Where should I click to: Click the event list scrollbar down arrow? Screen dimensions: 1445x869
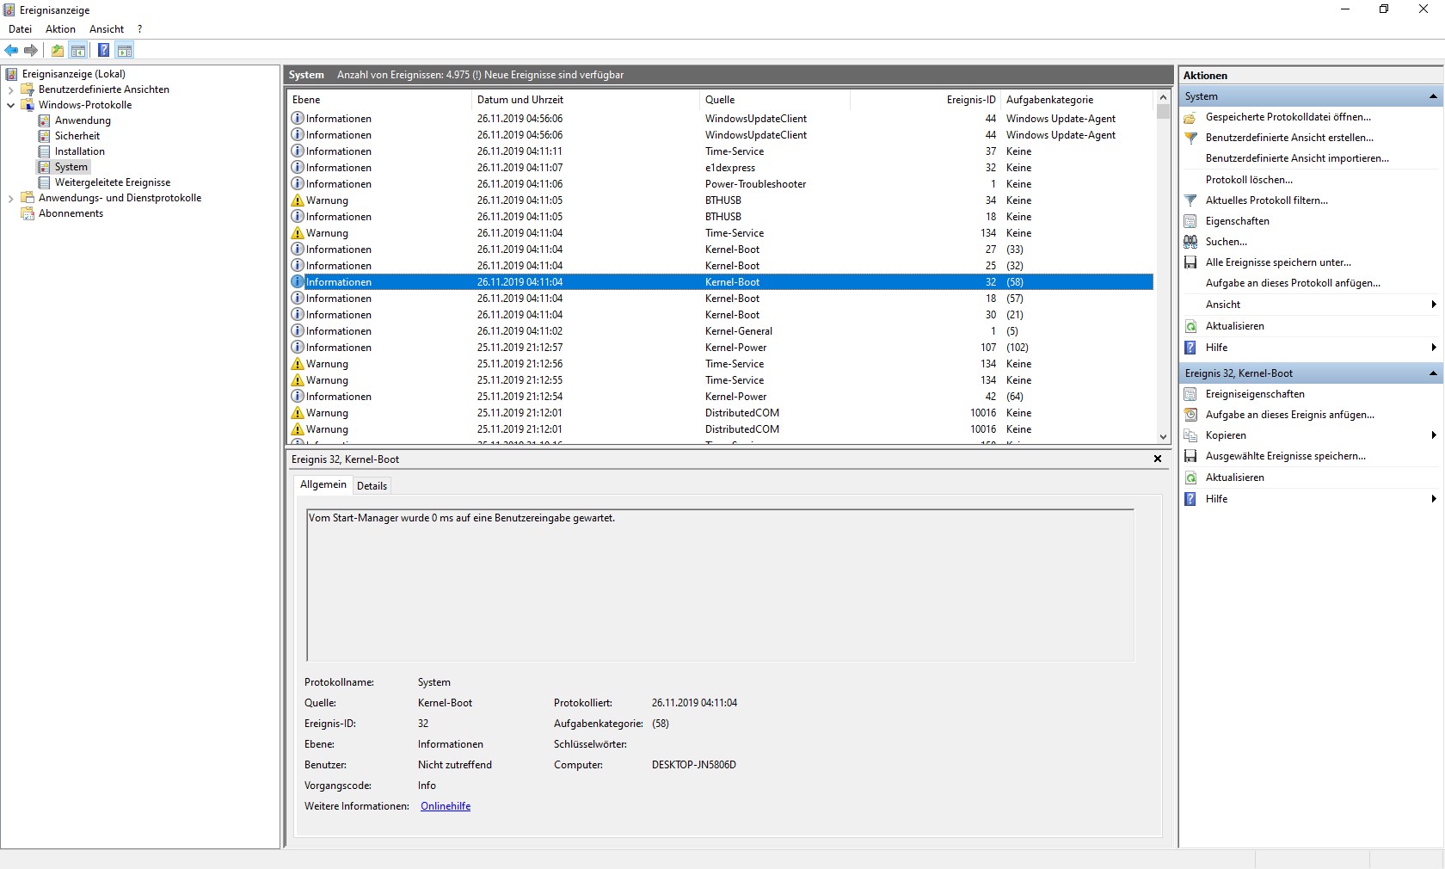1163,437
